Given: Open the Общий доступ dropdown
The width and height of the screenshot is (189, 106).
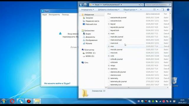Looking at the screenshot, I should point(130,10).
